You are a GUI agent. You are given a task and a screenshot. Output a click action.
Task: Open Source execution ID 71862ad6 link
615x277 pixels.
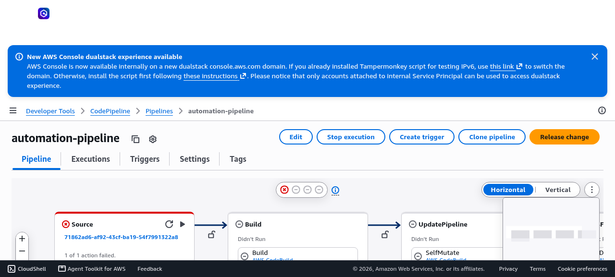coord(121,237)
